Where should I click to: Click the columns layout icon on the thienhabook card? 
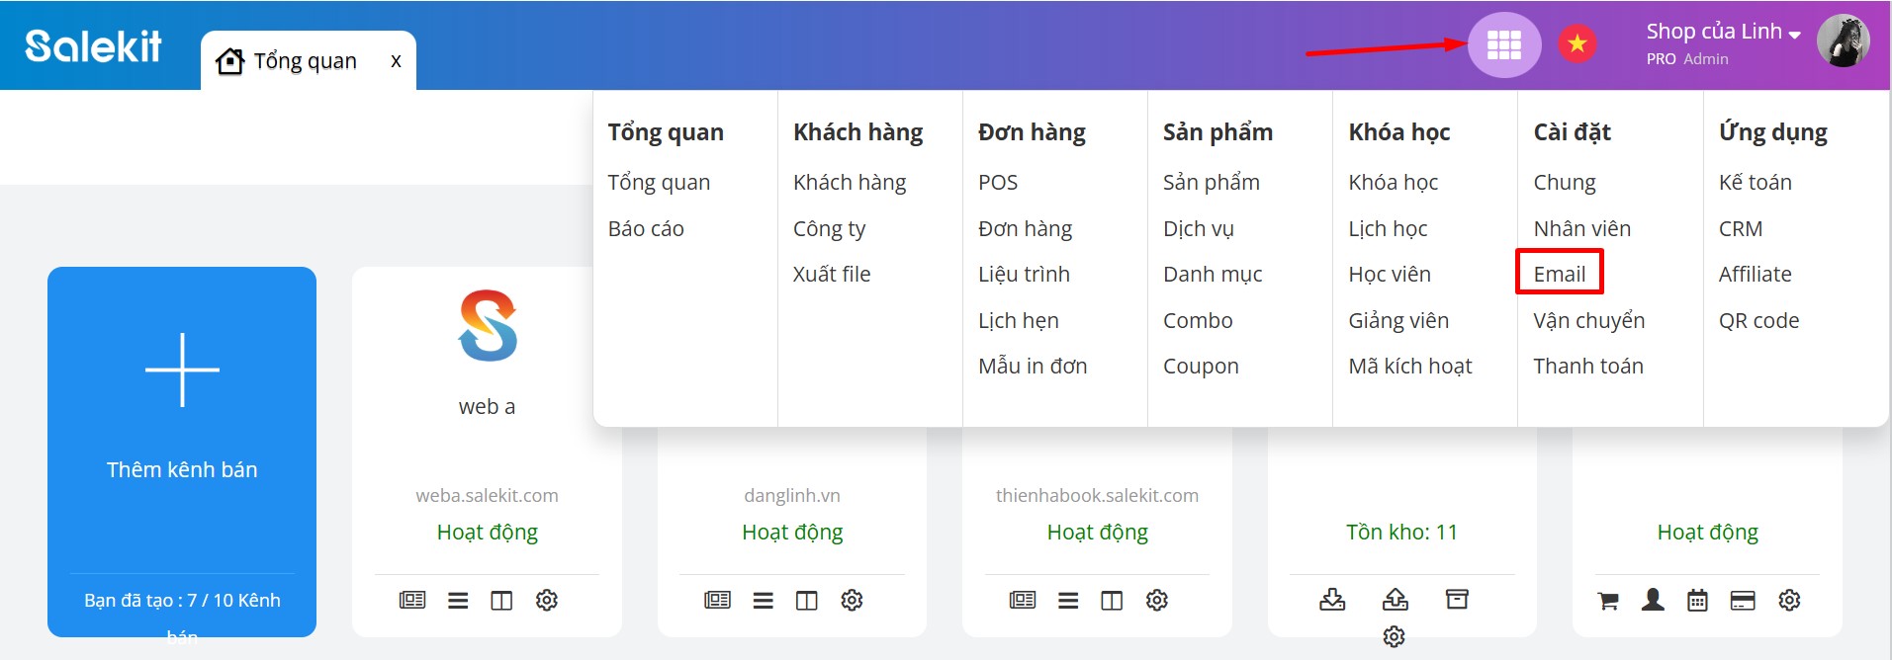click(1112, 600)
